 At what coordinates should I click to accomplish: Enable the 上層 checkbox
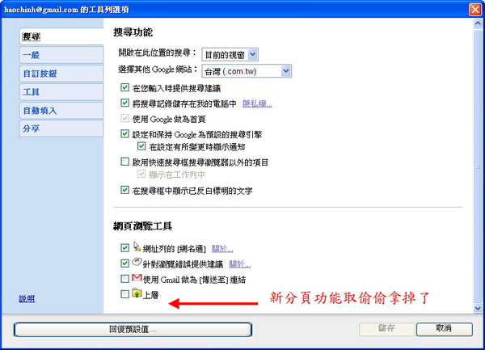(x=124, y=294)
